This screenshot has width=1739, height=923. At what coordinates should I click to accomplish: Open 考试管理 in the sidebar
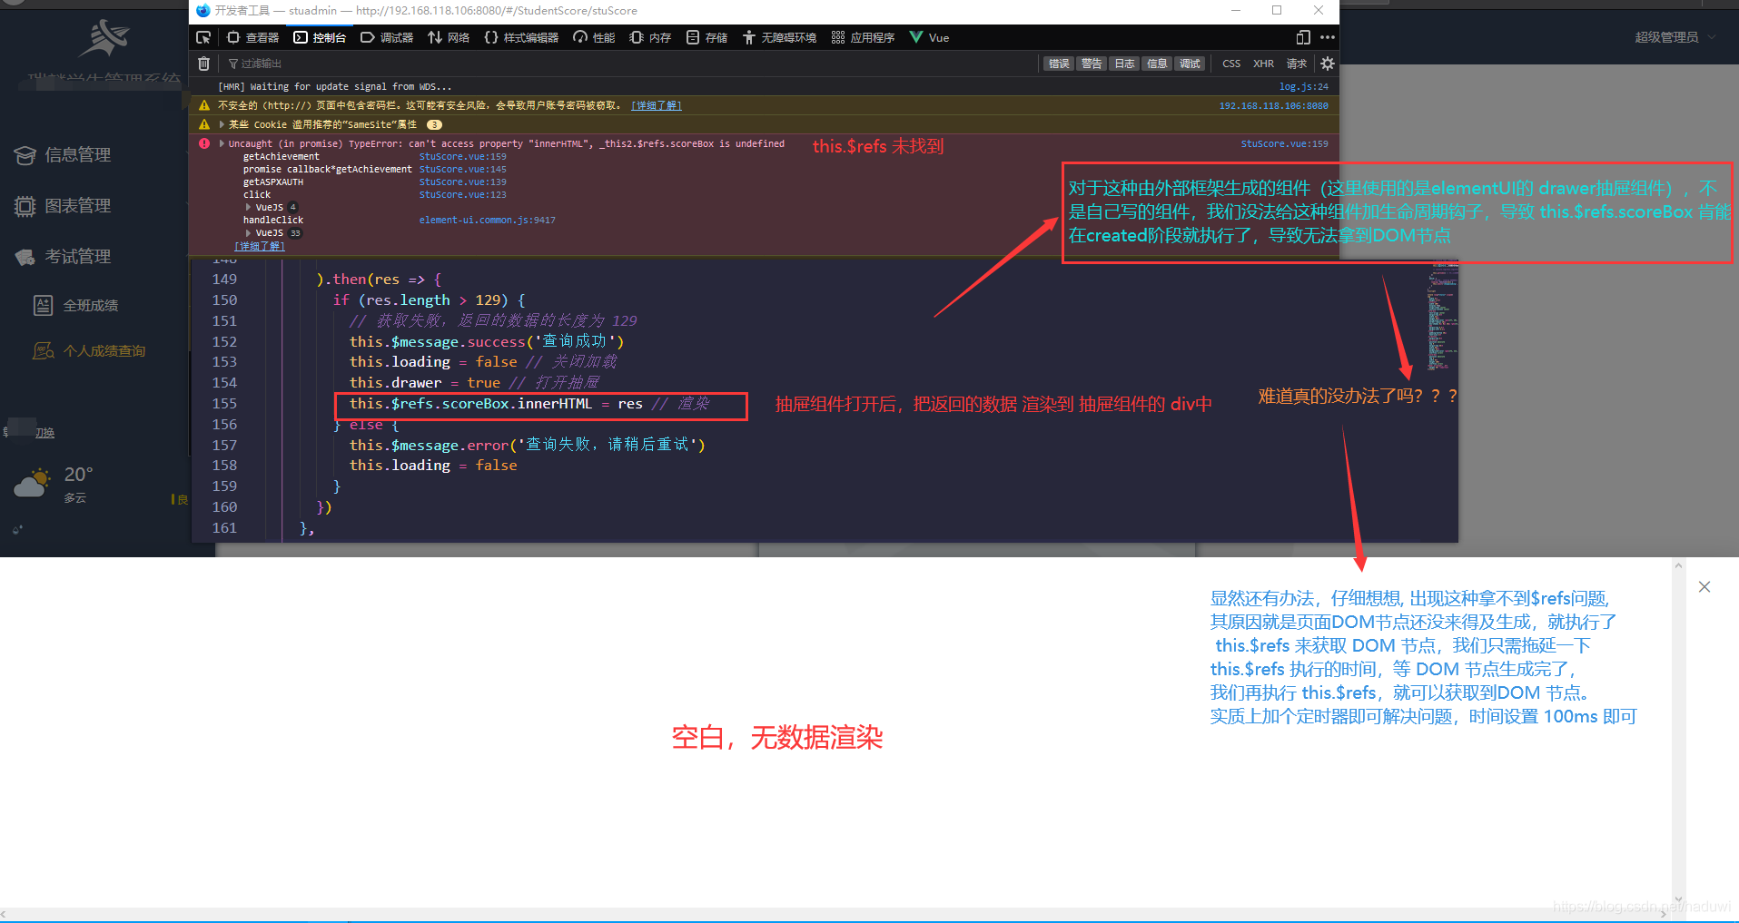pyautogui.click(x=78, y=257)
